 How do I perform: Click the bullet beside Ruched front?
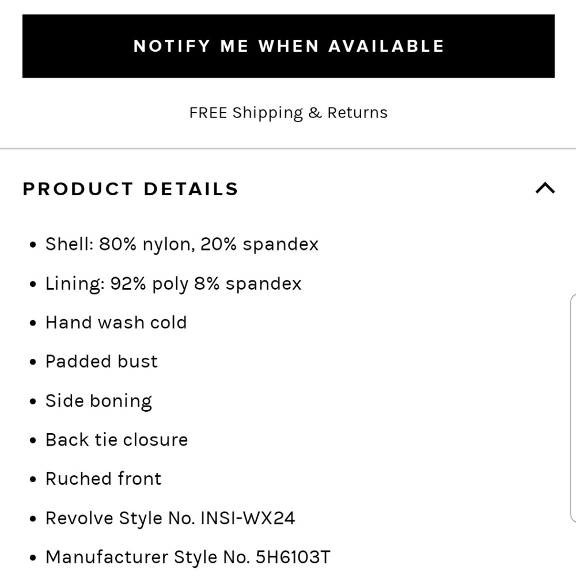tap(33, 479)
